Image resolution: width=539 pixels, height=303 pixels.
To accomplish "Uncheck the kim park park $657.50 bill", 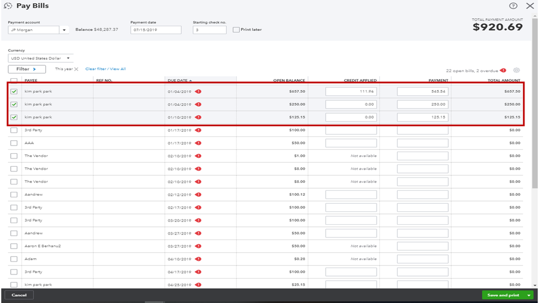I will pyautogui.click(x=14, y=92).
